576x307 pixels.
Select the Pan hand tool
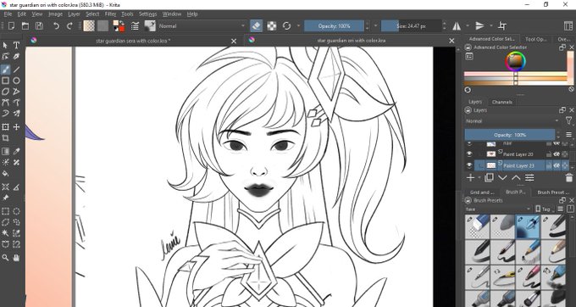tap(17, 258)
